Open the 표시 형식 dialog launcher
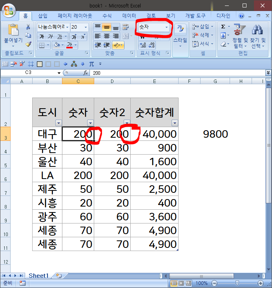272x288 pixels. coord(168,53)
